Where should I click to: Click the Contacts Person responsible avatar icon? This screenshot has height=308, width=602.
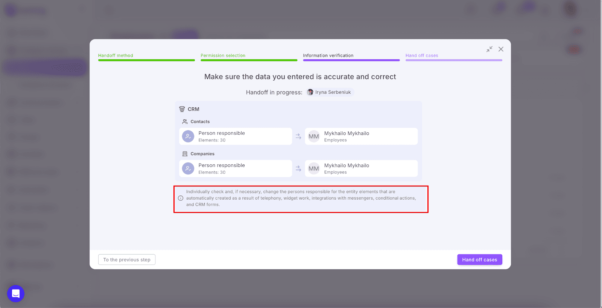pyautogui.click(x=188, y=137)
